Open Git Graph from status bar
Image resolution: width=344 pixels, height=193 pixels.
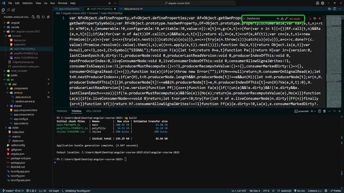[54, 191]
